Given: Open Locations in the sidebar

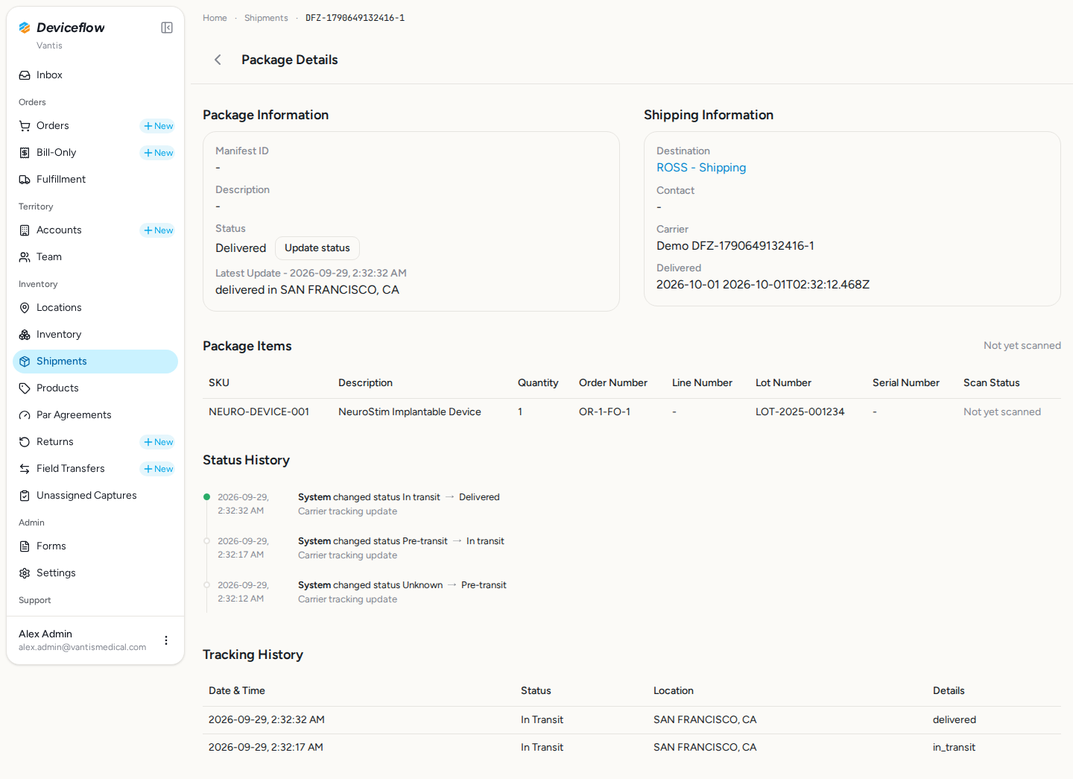Looking at the screenshot, I should [x=95, y=308].
